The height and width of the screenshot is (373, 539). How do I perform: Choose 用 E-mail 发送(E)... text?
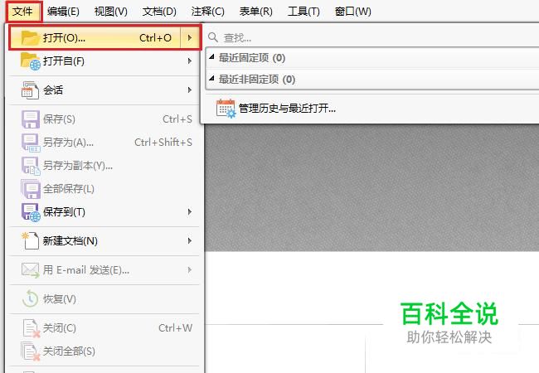point(86,270)
